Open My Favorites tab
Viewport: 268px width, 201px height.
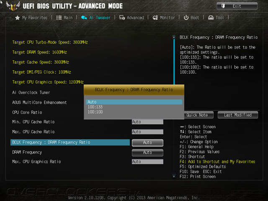pos(35,18)
